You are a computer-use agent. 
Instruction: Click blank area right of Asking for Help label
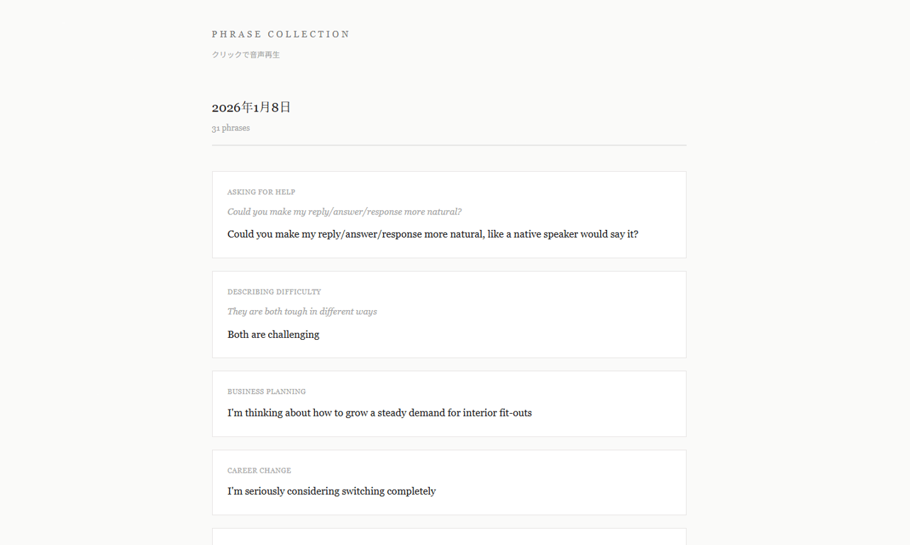(x=496, y=192)
